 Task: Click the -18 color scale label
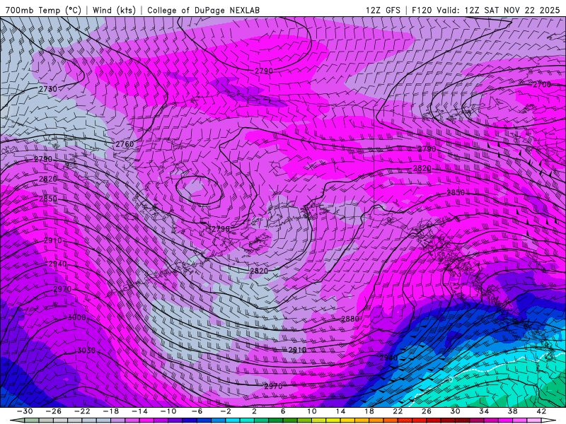(111, 411)
